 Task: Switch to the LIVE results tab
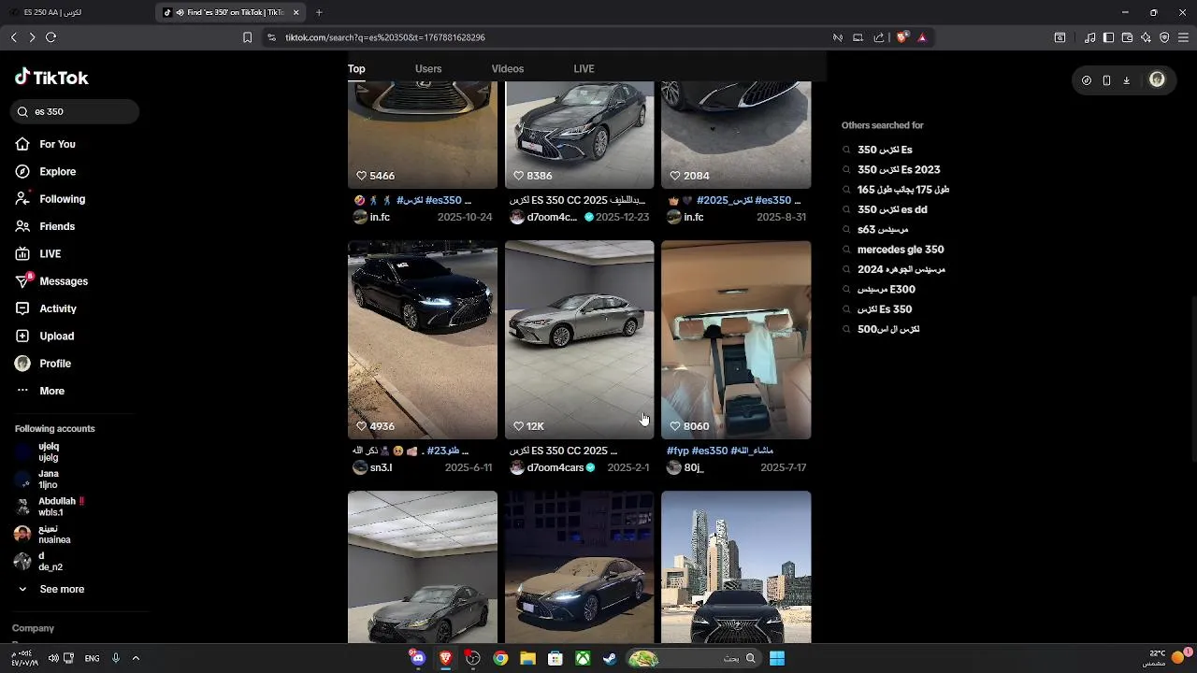coord(584,68)
